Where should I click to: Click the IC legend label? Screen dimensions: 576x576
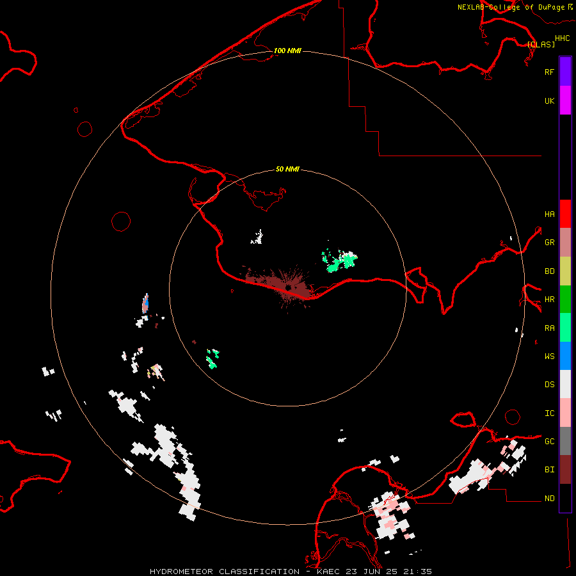point(549,413)
